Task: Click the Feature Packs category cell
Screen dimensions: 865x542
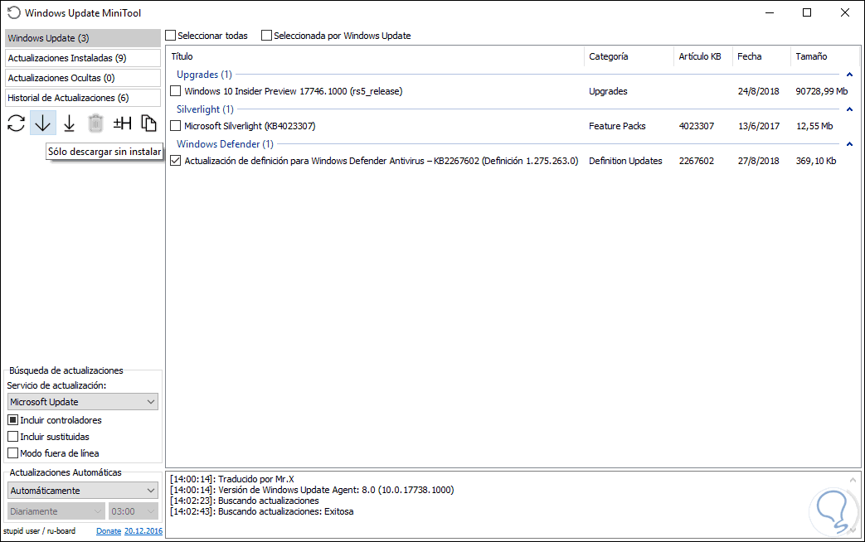Action: point(617,126)
